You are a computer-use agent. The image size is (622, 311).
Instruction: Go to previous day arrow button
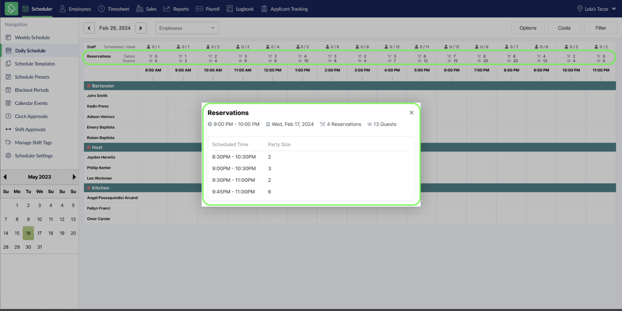pyautogui.click(x=89, y=28)
